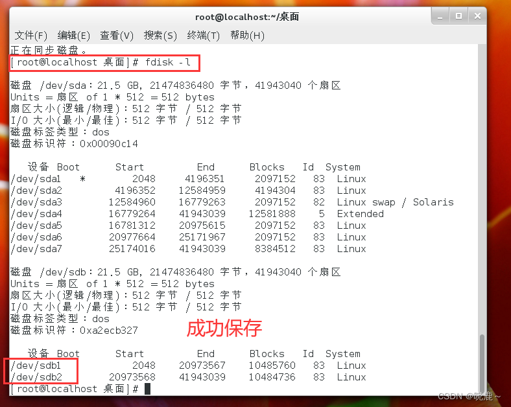Click the Start value 25174016
The height and width of the screenshot is (407, 511).
pyautogui.click(x=132, y=249)
